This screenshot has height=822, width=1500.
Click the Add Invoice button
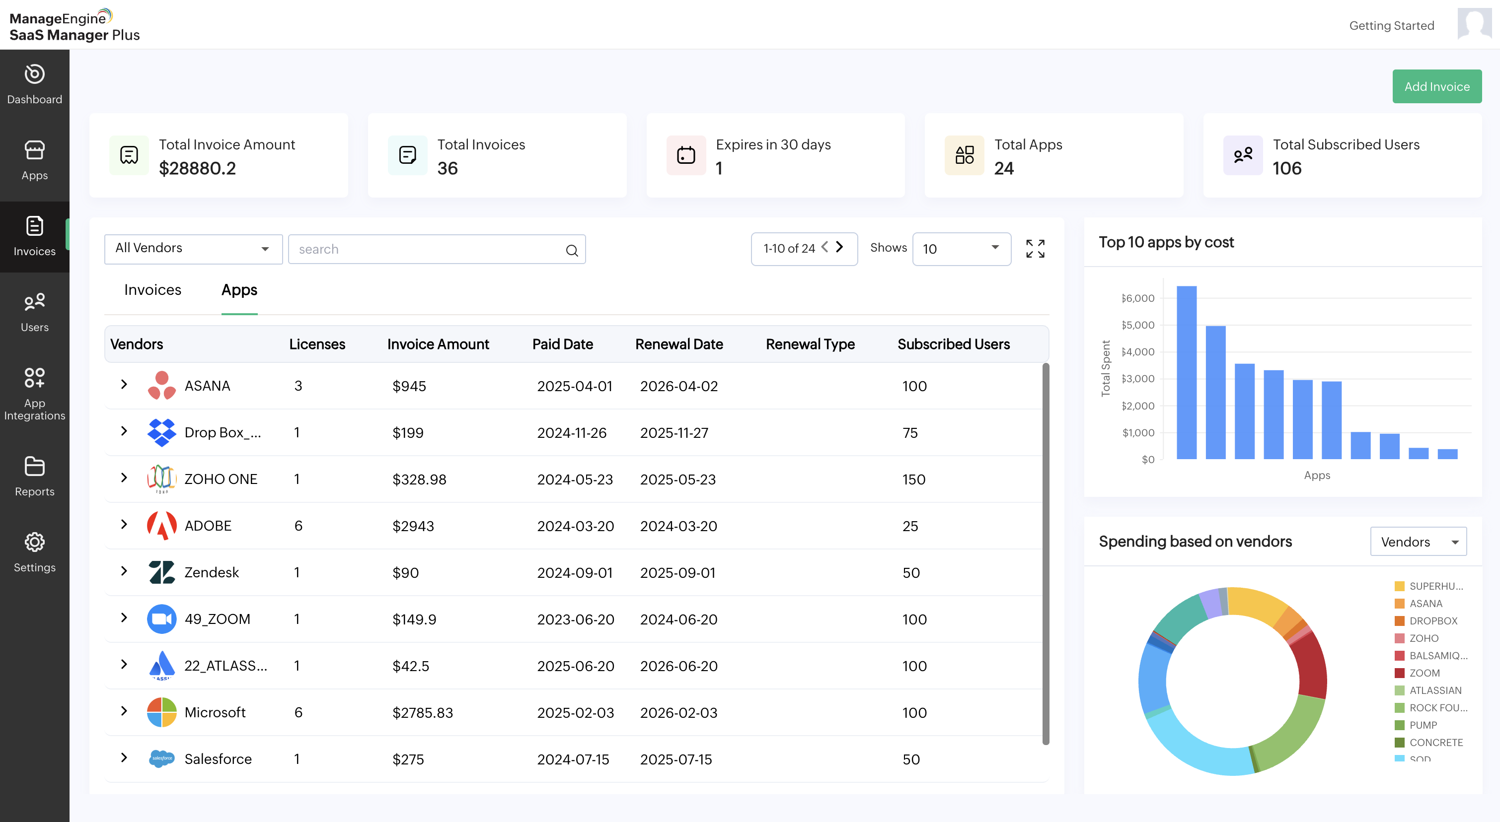(x=1436, y=87)
